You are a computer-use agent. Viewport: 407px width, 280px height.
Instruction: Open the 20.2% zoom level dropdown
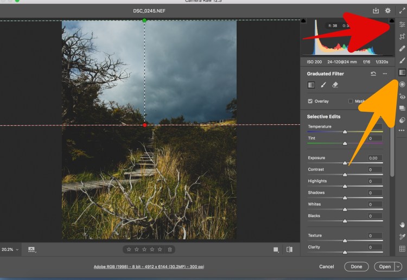coord(10,250)
